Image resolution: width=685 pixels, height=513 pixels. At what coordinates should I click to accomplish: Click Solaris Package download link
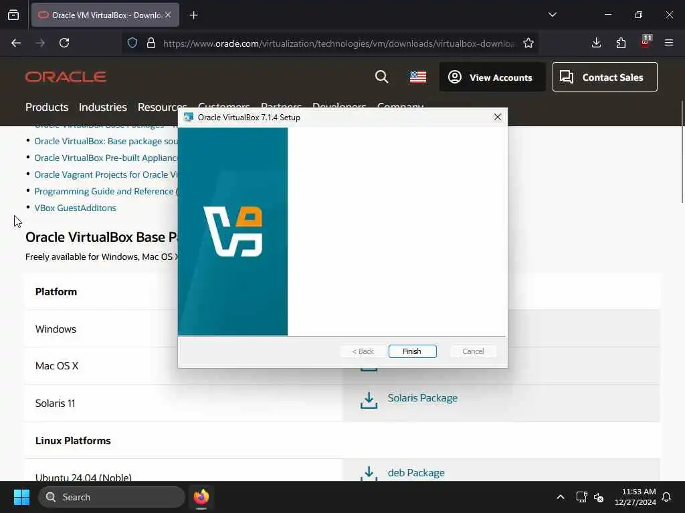point(423,398)
